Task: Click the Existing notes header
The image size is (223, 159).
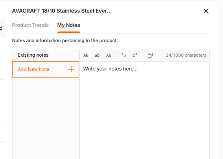Action: pos(33,55)
